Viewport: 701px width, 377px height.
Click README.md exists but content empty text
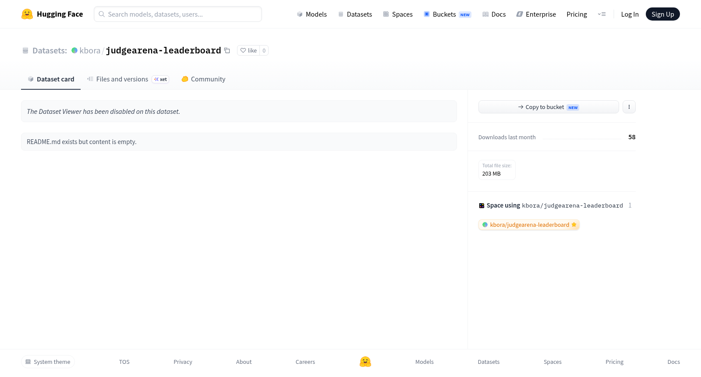(x=81, y=142)
